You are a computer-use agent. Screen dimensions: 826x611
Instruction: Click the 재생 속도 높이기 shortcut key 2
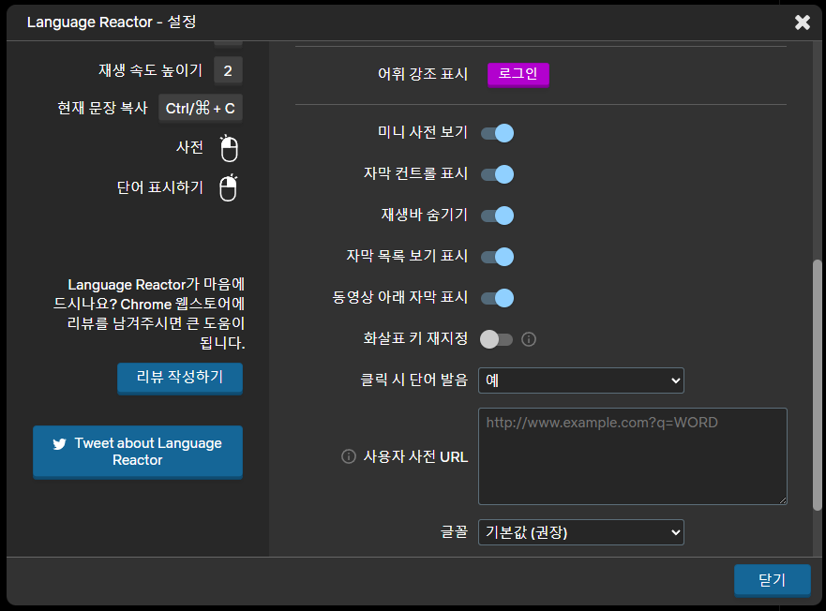[x=228, y=70]
